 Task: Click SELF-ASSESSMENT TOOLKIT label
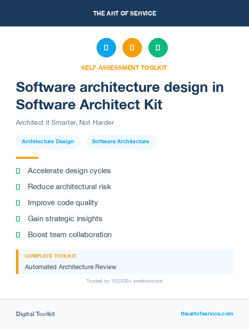tap(124, 68)
